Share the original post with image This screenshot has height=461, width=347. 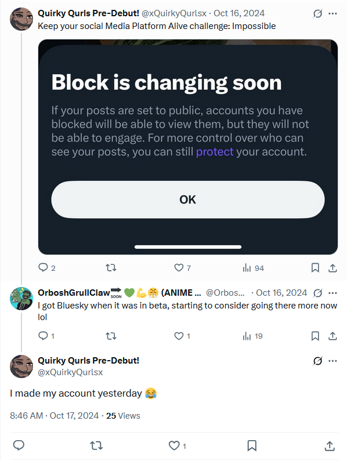coord(332,267)
